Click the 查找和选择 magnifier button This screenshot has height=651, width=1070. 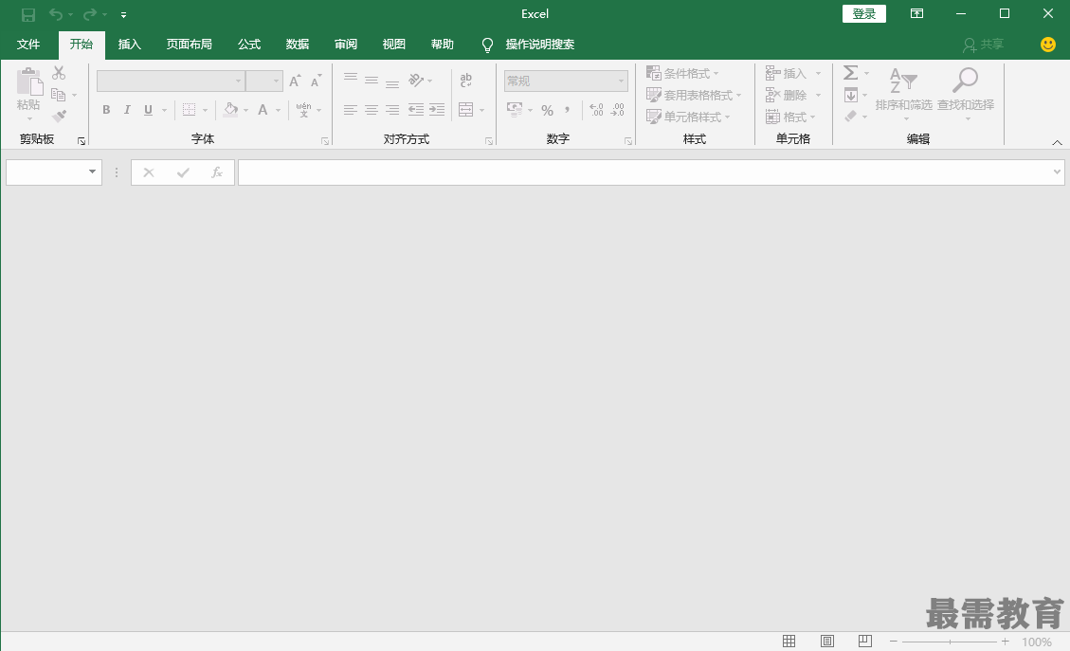pyautogui.click(x=966, y=94)
